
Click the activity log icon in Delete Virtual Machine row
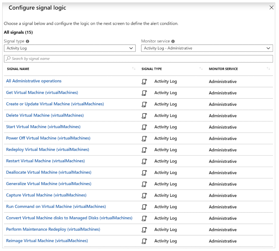[x=144, y=116]
